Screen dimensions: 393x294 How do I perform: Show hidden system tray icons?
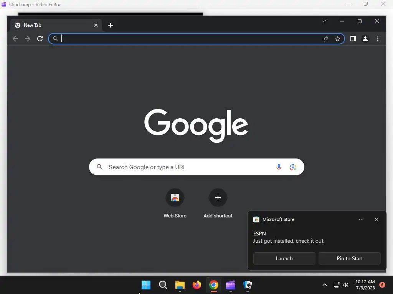click(325, 285)
